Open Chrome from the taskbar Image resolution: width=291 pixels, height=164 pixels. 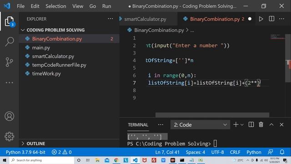[116, 160]
